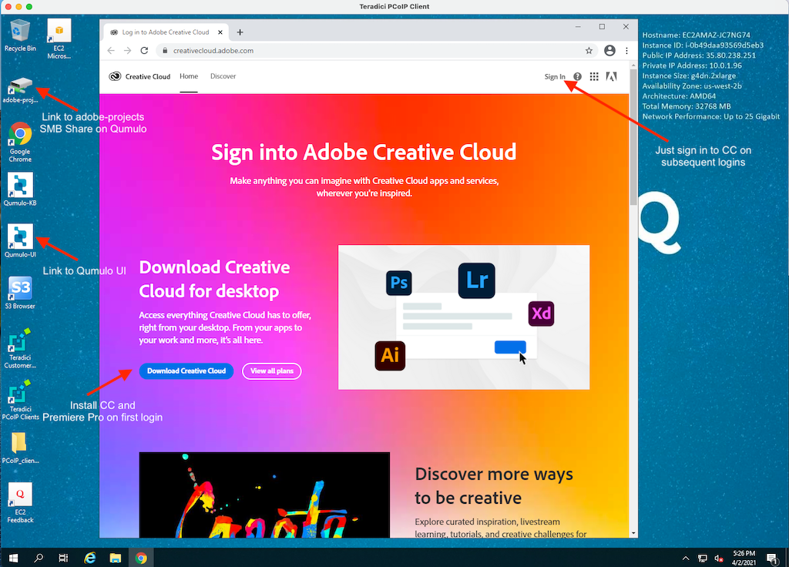Click the page's vertical scrollbar thumb
Screen dimensions: 789x567
pos(633,137)
